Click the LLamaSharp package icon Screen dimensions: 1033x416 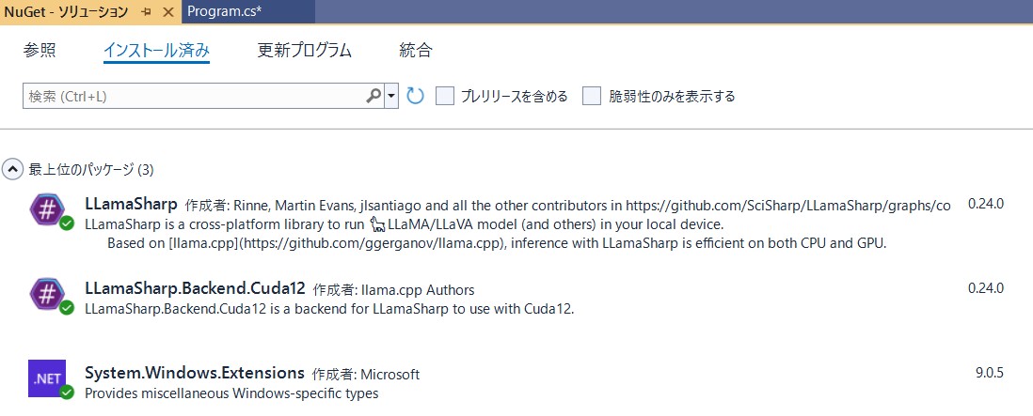[x=47, y=210]
